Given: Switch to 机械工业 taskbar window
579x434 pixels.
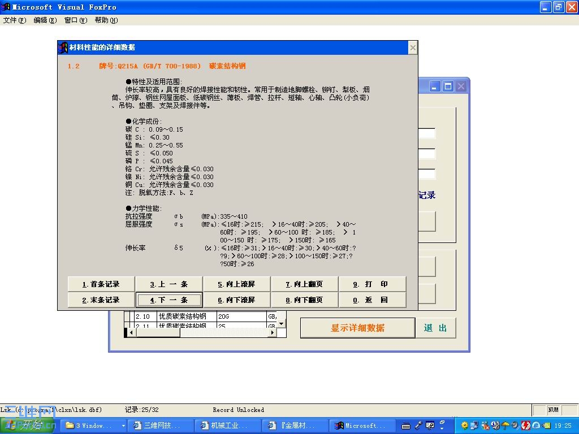Looking at the screenshot, I should pos(228,426).
